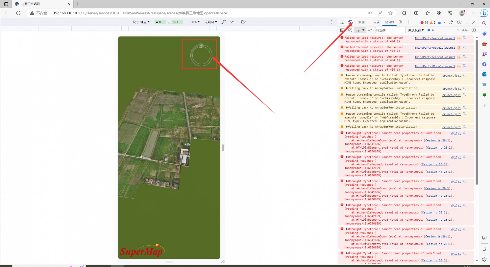
Task: Open the device toolbar more options menu
Action: click(x=332, y=22)
